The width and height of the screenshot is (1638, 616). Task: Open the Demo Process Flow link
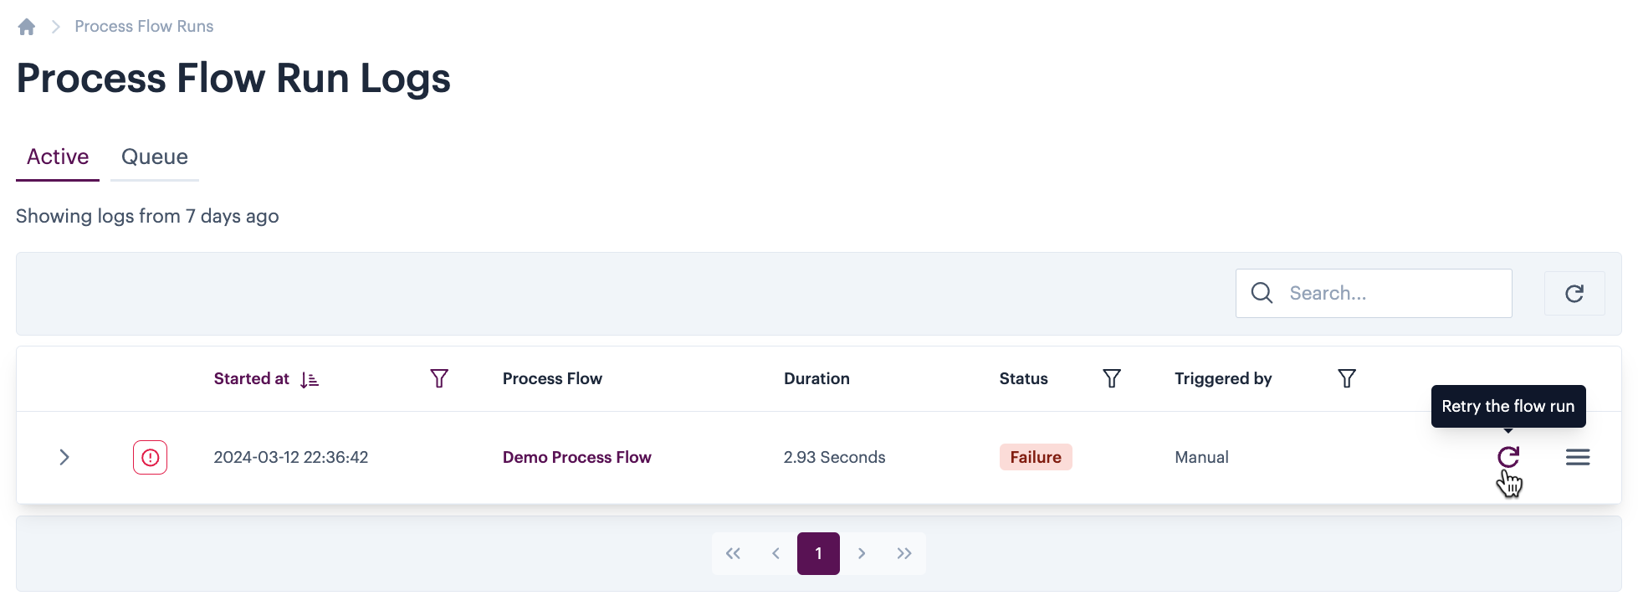tap(576, 457)
